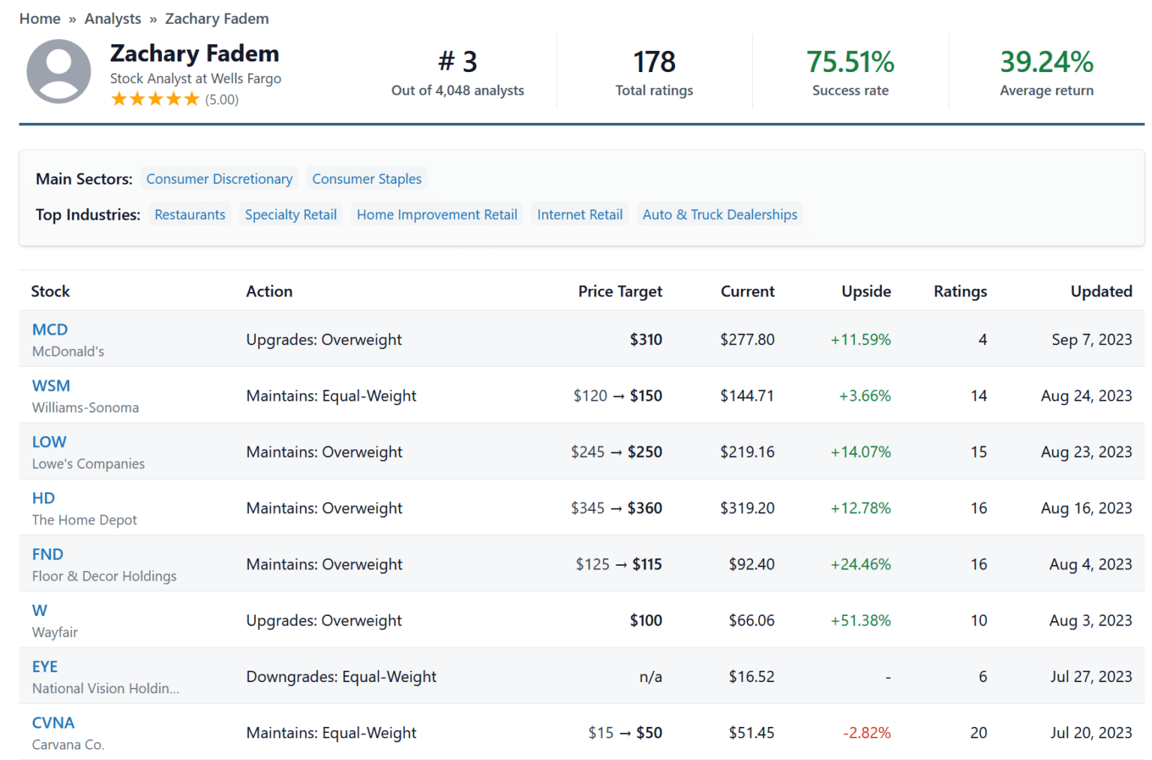Open the Home breadcrumb link
The width and height of the screenshot is (1152, 760).
39,18
